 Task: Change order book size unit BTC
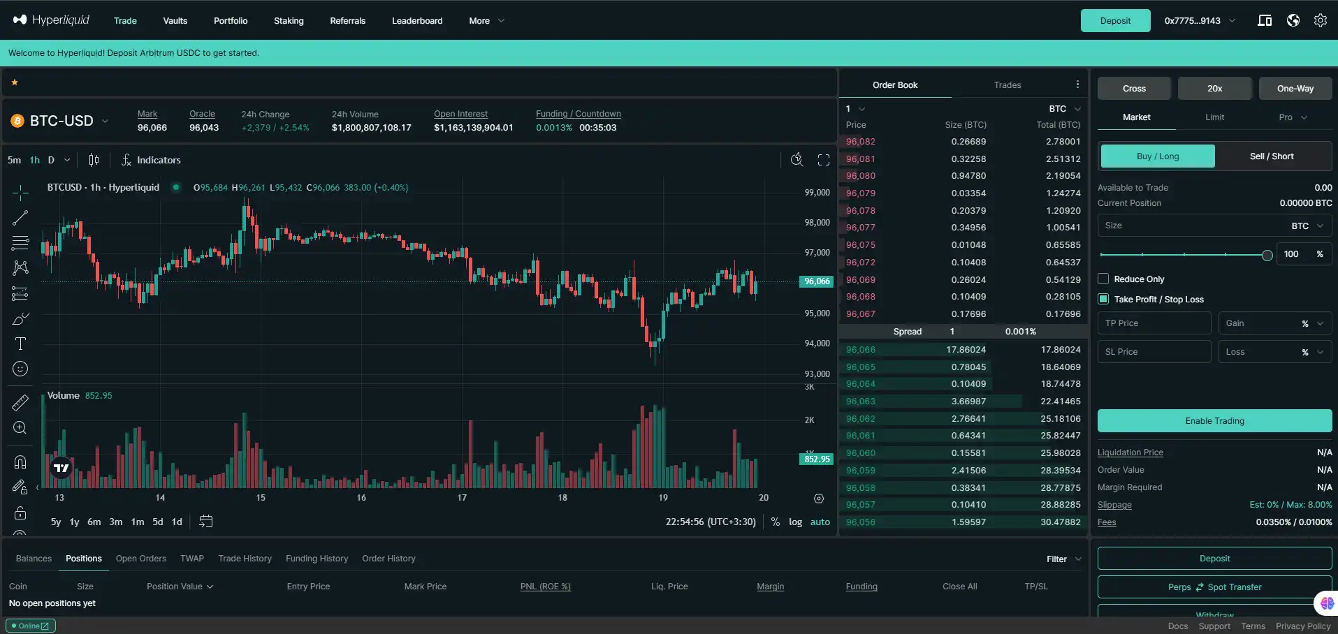point(1065,108)
